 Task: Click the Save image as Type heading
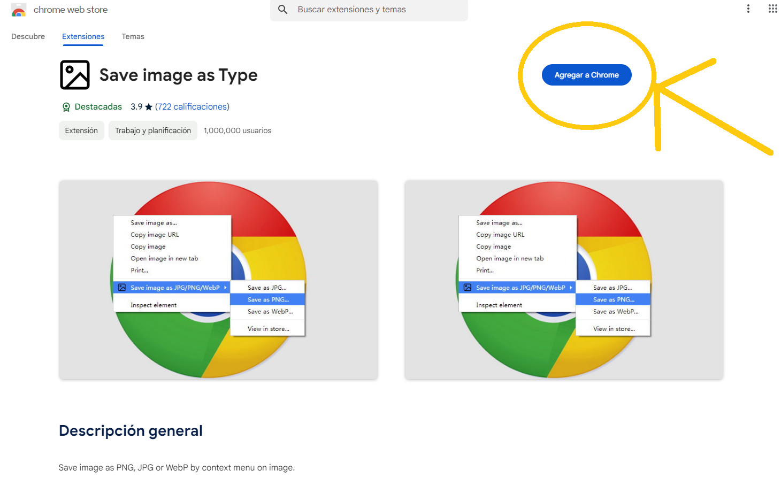[178, 75]
